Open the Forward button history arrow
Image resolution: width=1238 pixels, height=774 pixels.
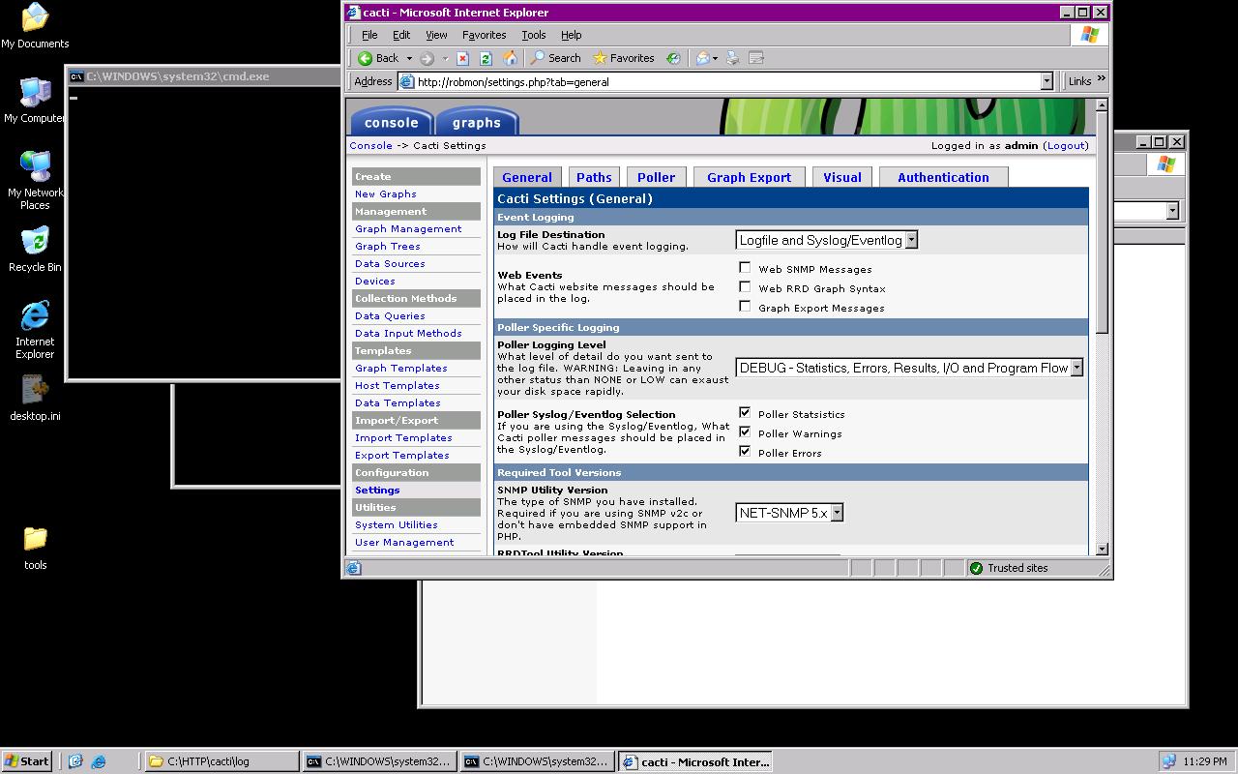click(445, 58)
